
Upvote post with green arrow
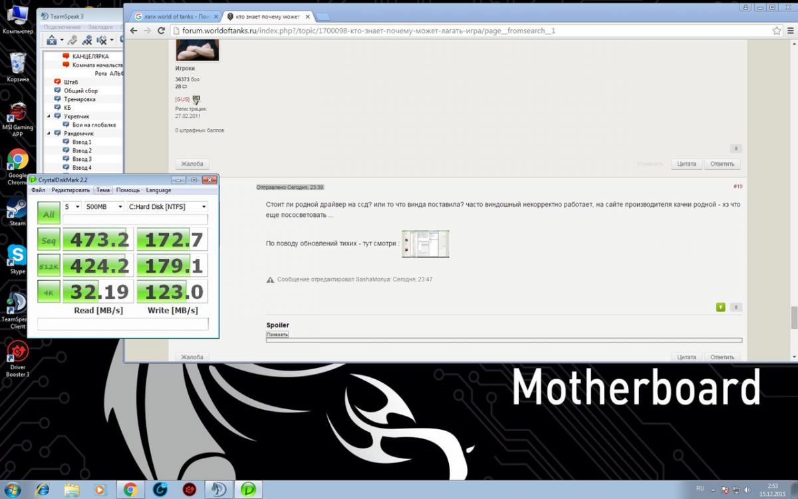(x=721, y=307)
